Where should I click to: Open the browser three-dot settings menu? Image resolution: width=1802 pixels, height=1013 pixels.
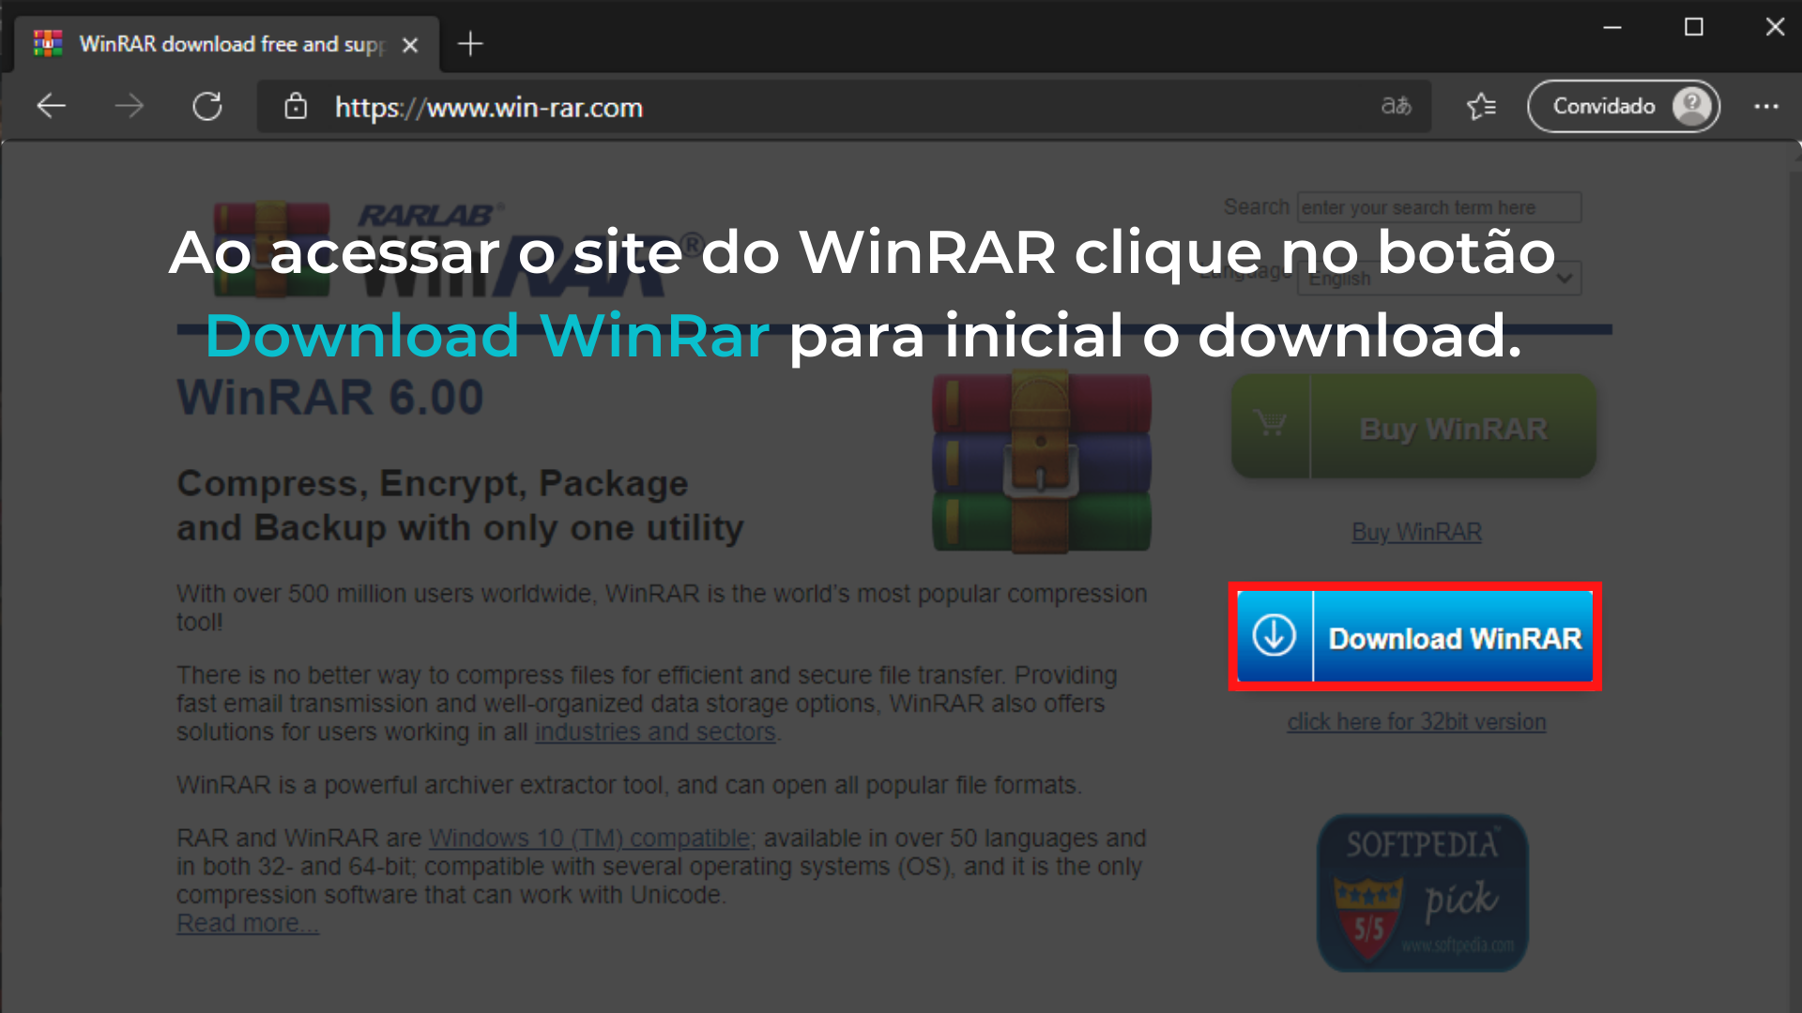point(1765,106)
